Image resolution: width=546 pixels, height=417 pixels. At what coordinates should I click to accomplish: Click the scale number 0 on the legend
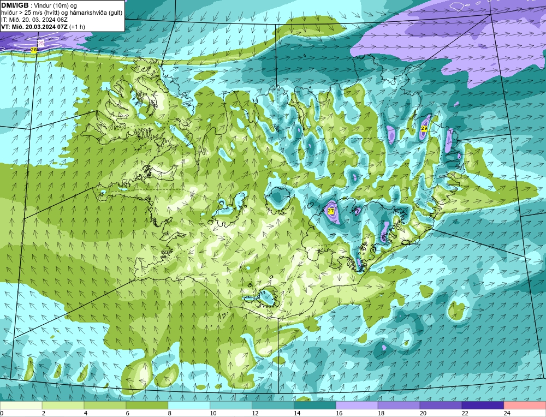coord(2,413)
